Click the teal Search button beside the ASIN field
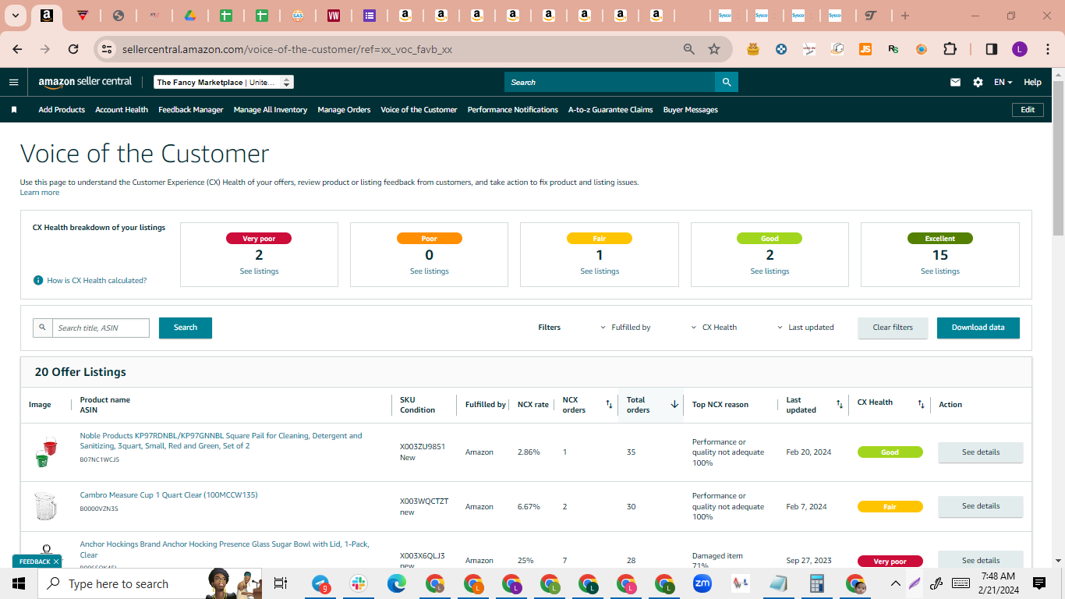 [x=186, y=328]
